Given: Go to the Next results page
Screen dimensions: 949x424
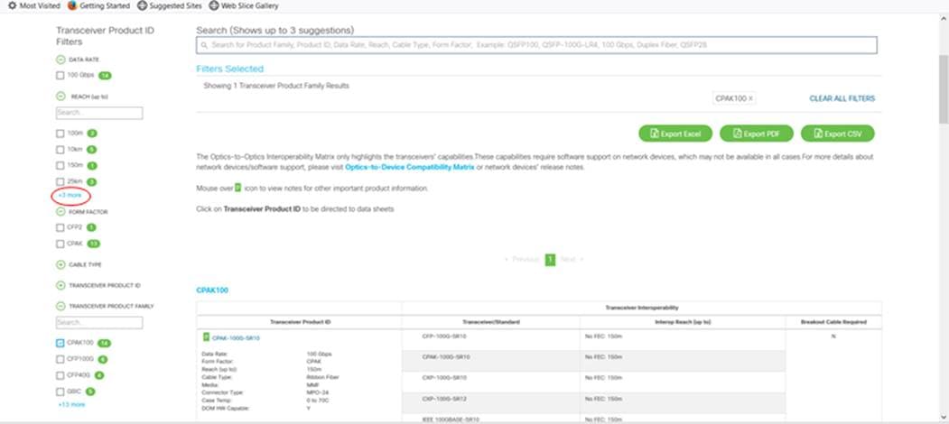Looking at the screenshot, I should pyautogui.click(x=572, y=260).
